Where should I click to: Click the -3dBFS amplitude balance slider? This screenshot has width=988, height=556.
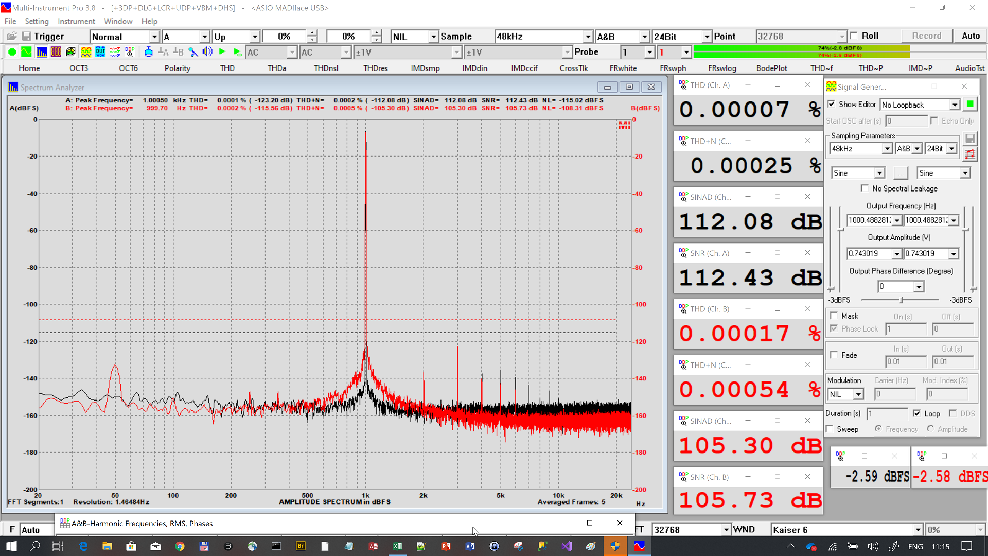[901, 300]
